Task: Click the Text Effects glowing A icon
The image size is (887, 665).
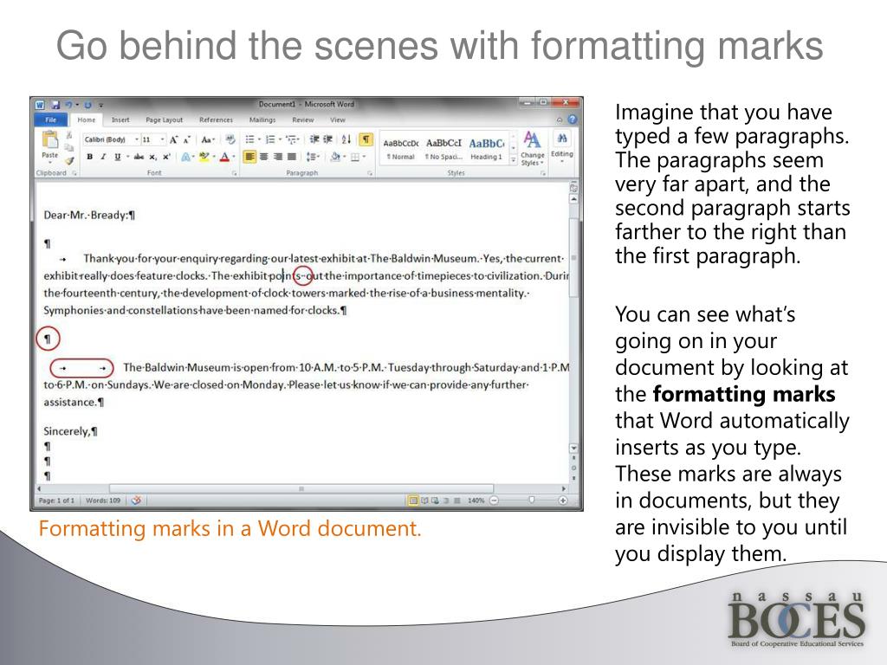Action: pos(185,157)
